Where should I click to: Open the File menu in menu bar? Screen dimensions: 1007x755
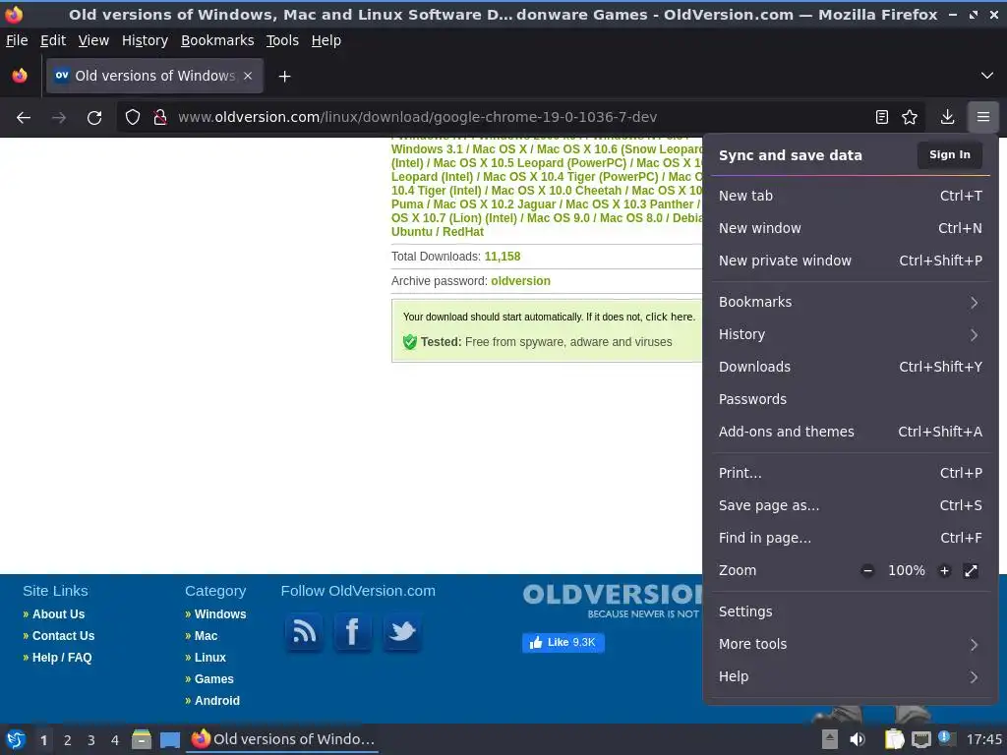tap(17, 40)
